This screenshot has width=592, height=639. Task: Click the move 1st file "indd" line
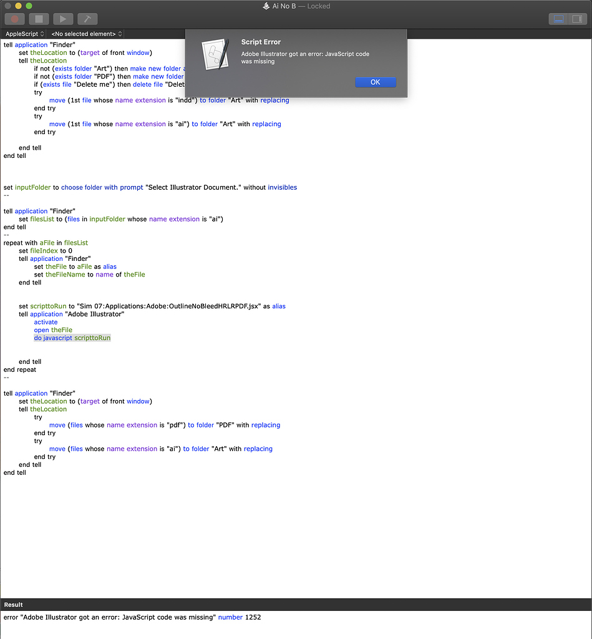[169, 100]
